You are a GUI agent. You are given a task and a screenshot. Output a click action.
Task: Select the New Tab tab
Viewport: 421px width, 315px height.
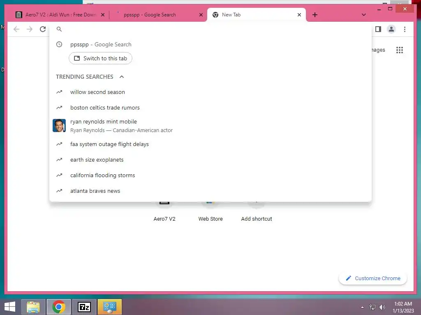(256, 15)
